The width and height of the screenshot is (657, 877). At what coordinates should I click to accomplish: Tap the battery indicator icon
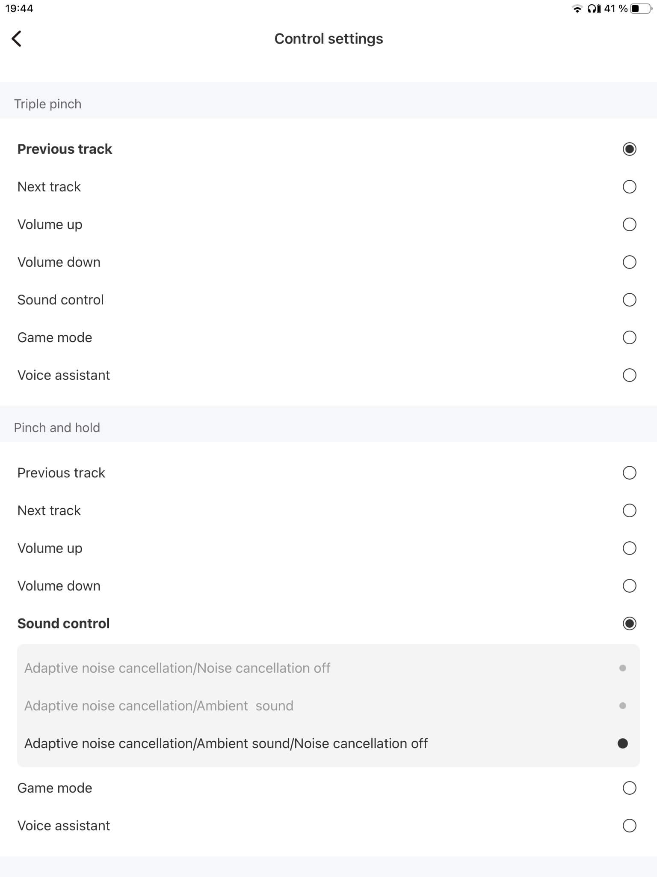tap(640, 9)
